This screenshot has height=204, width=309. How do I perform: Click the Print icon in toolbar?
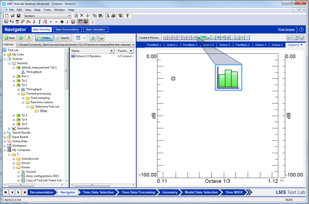point(113,16)
